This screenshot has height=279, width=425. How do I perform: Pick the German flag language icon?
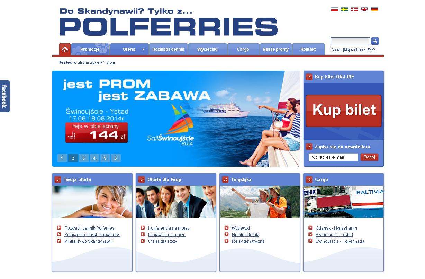pos(374,9)
